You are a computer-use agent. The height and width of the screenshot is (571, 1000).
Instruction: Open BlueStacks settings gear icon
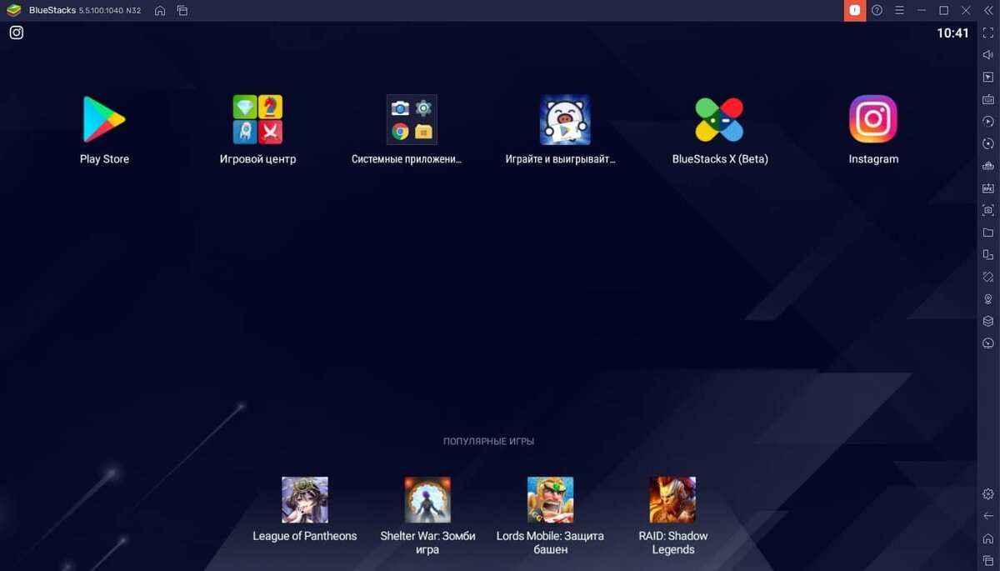[x=988, y=493]
